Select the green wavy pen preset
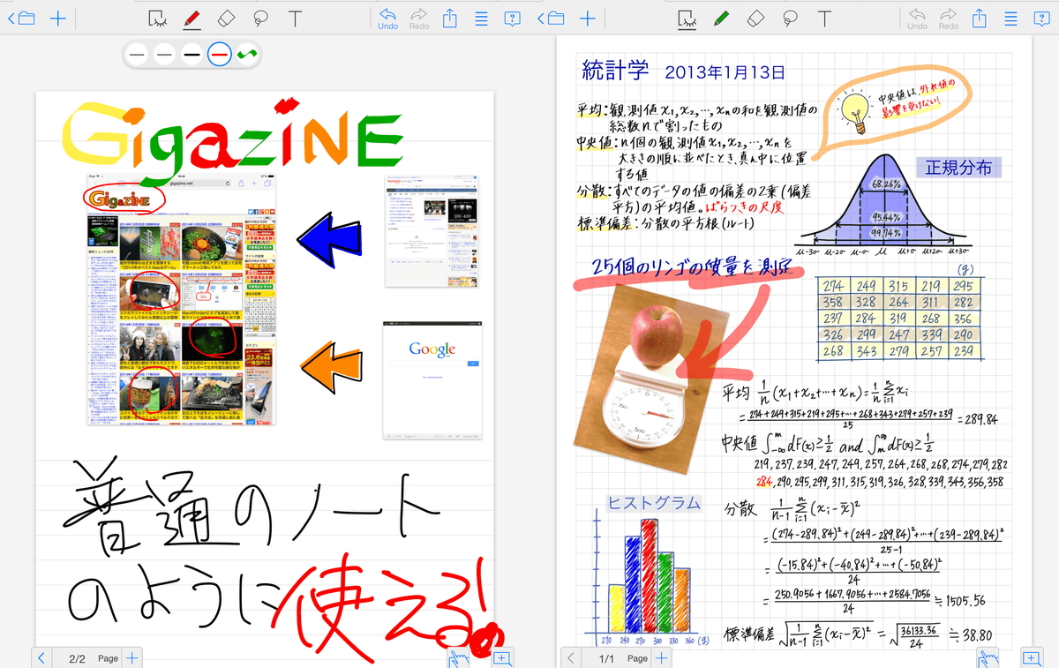This screenshot has height=668, width=1059. [x=248, y=55]
